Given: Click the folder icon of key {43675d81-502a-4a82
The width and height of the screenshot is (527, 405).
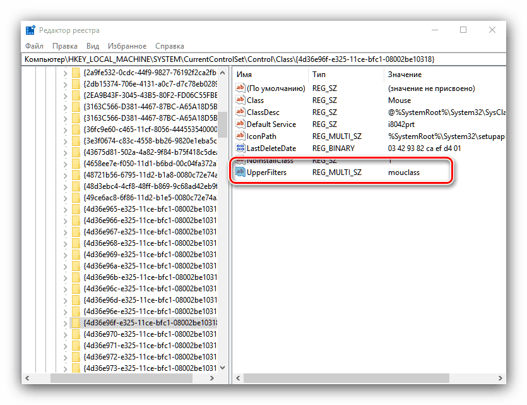Looking at the screenshot, I should tap(76, 152).
